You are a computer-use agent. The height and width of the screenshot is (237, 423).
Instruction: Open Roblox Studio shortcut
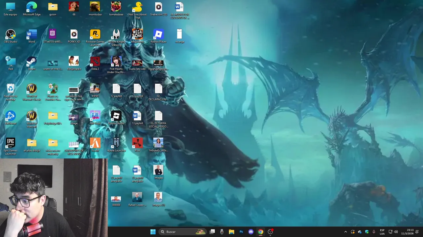[x=116, y=118]
